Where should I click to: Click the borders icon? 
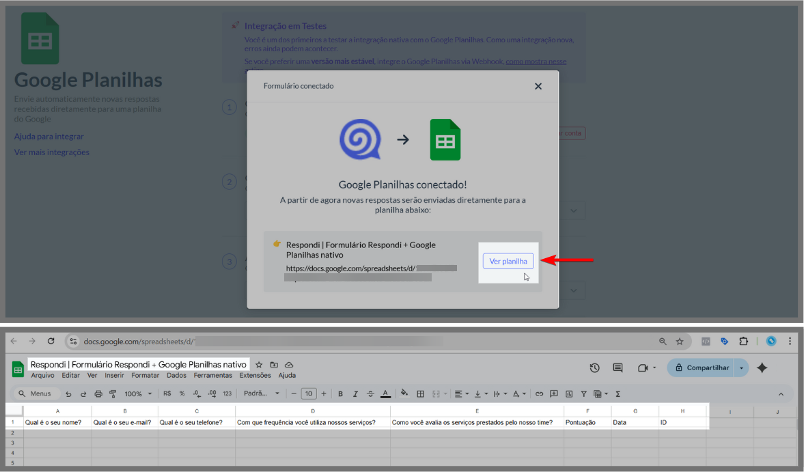click(421, 393)
